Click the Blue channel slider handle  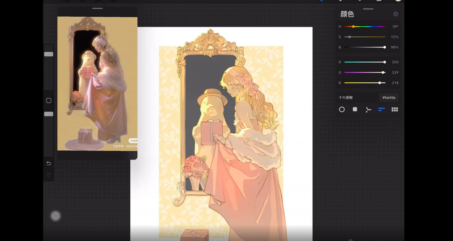[380, 83]
